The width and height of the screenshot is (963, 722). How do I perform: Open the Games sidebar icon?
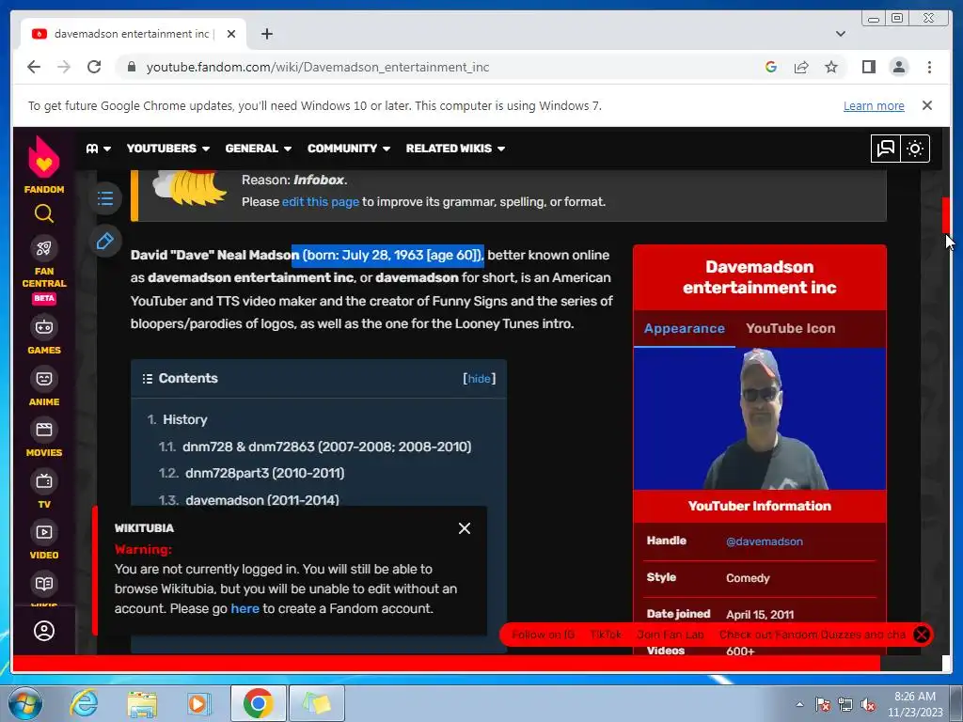point(43,327)
